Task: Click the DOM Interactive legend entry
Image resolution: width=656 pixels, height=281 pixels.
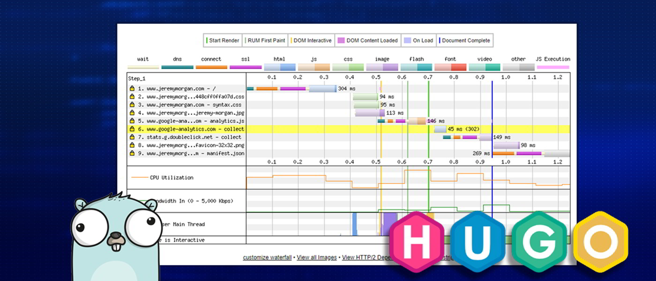Action: coord(311,40)
